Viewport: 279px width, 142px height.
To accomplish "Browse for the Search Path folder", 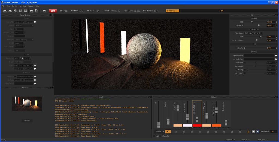I will [x=35, y=83].
